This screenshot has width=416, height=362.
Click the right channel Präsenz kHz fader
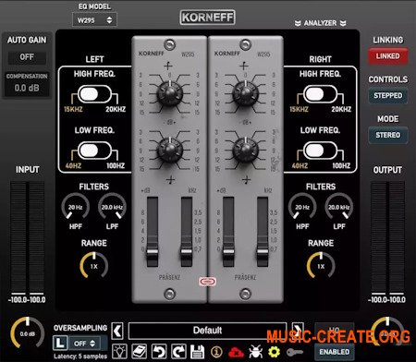pos(263,252)
